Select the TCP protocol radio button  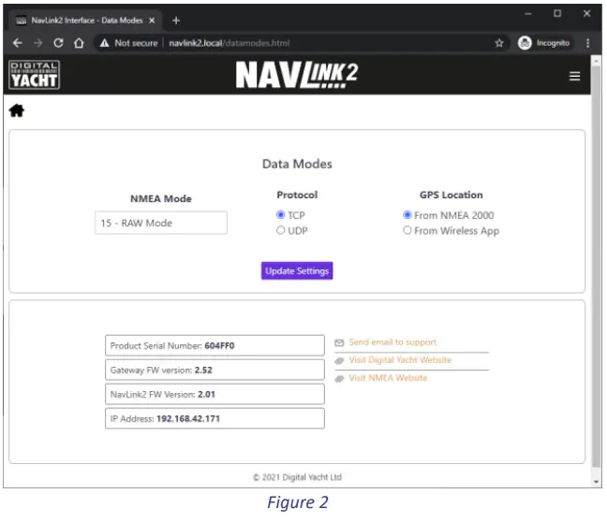pyautogui.click(x=281, y=214)
